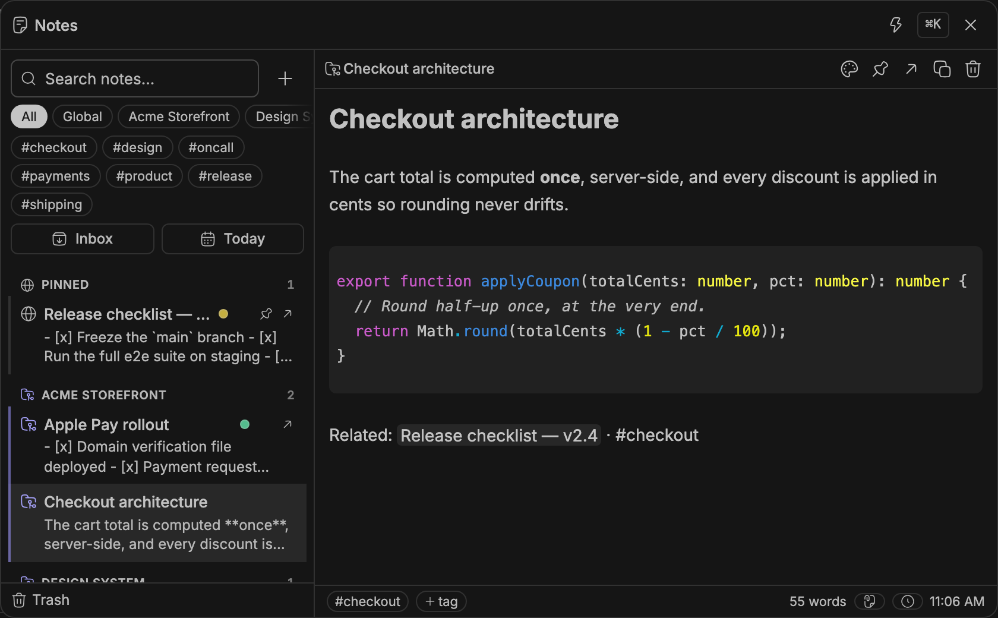Click the Checkout architecture heading text
Image resolution: width=998 pixels, height=618 pixels.
click(474, 119)
